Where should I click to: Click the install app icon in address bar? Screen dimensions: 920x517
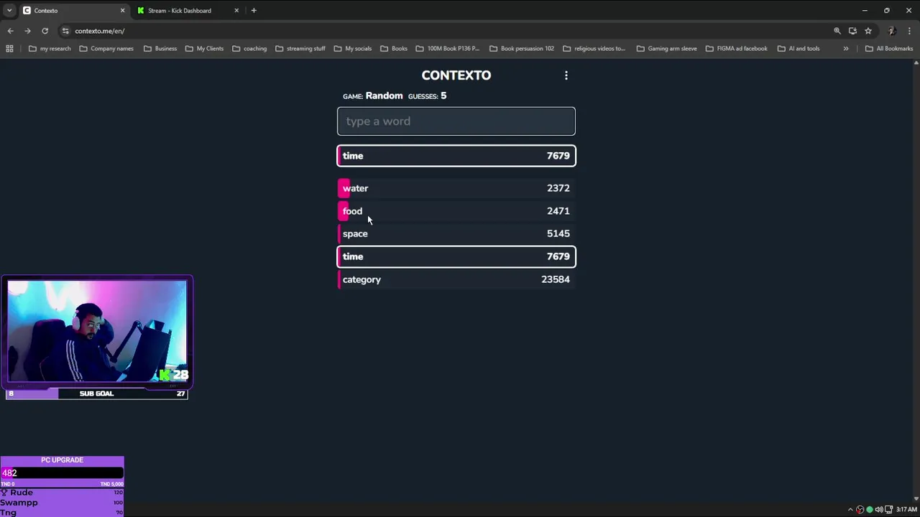(852, 31)
